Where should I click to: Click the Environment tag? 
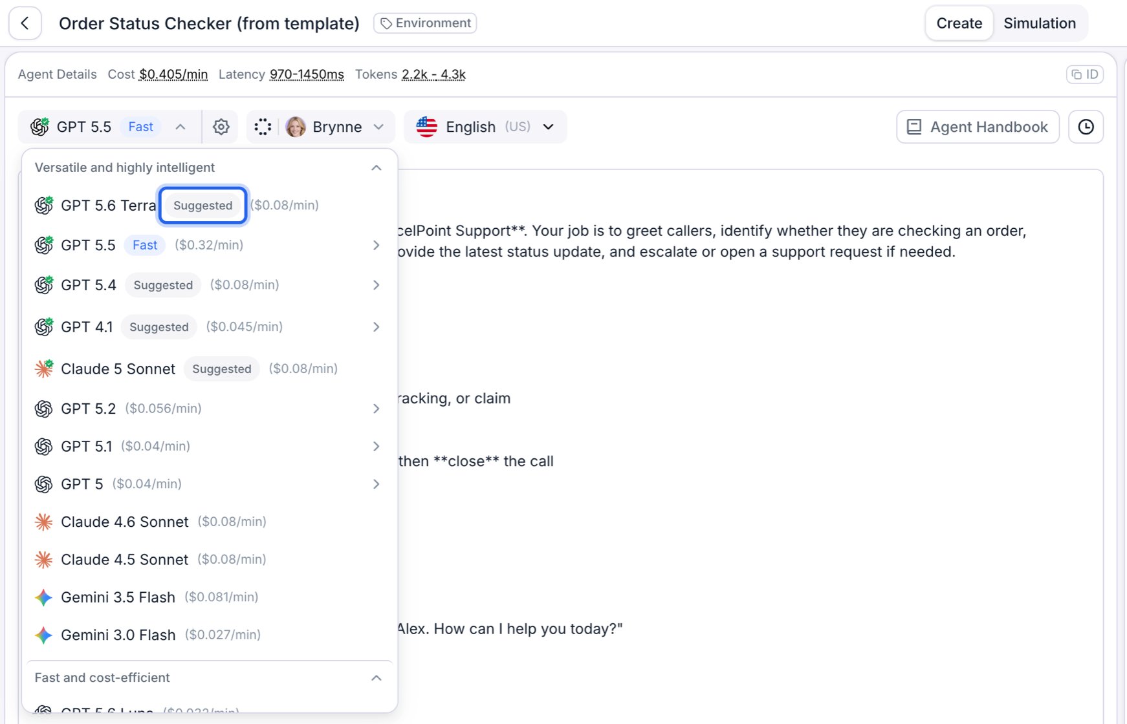click(x=425, y=23)
